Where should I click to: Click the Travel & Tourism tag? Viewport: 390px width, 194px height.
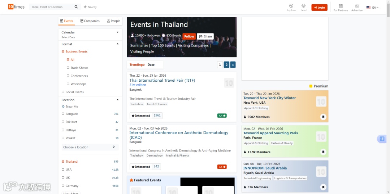tap(157, 104)
